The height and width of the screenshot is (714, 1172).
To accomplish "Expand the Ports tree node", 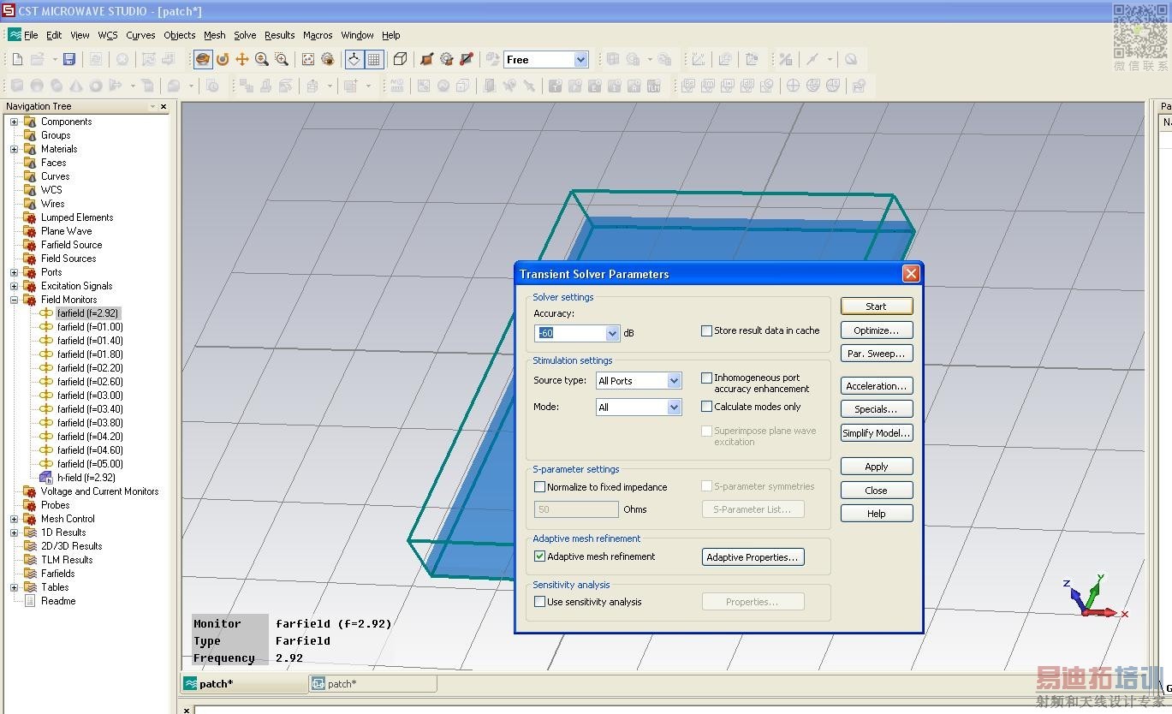I will [14, 272].
